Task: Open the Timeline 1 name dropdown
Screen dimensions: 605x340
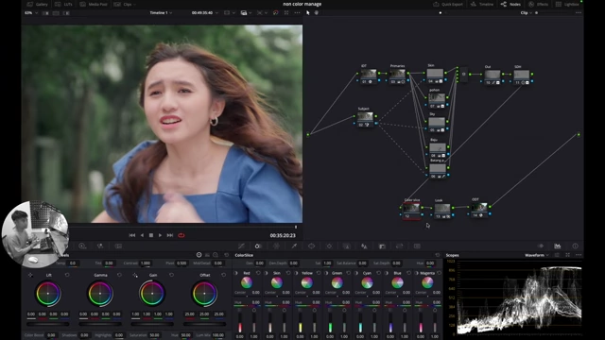Action: [x=161, y=12]
